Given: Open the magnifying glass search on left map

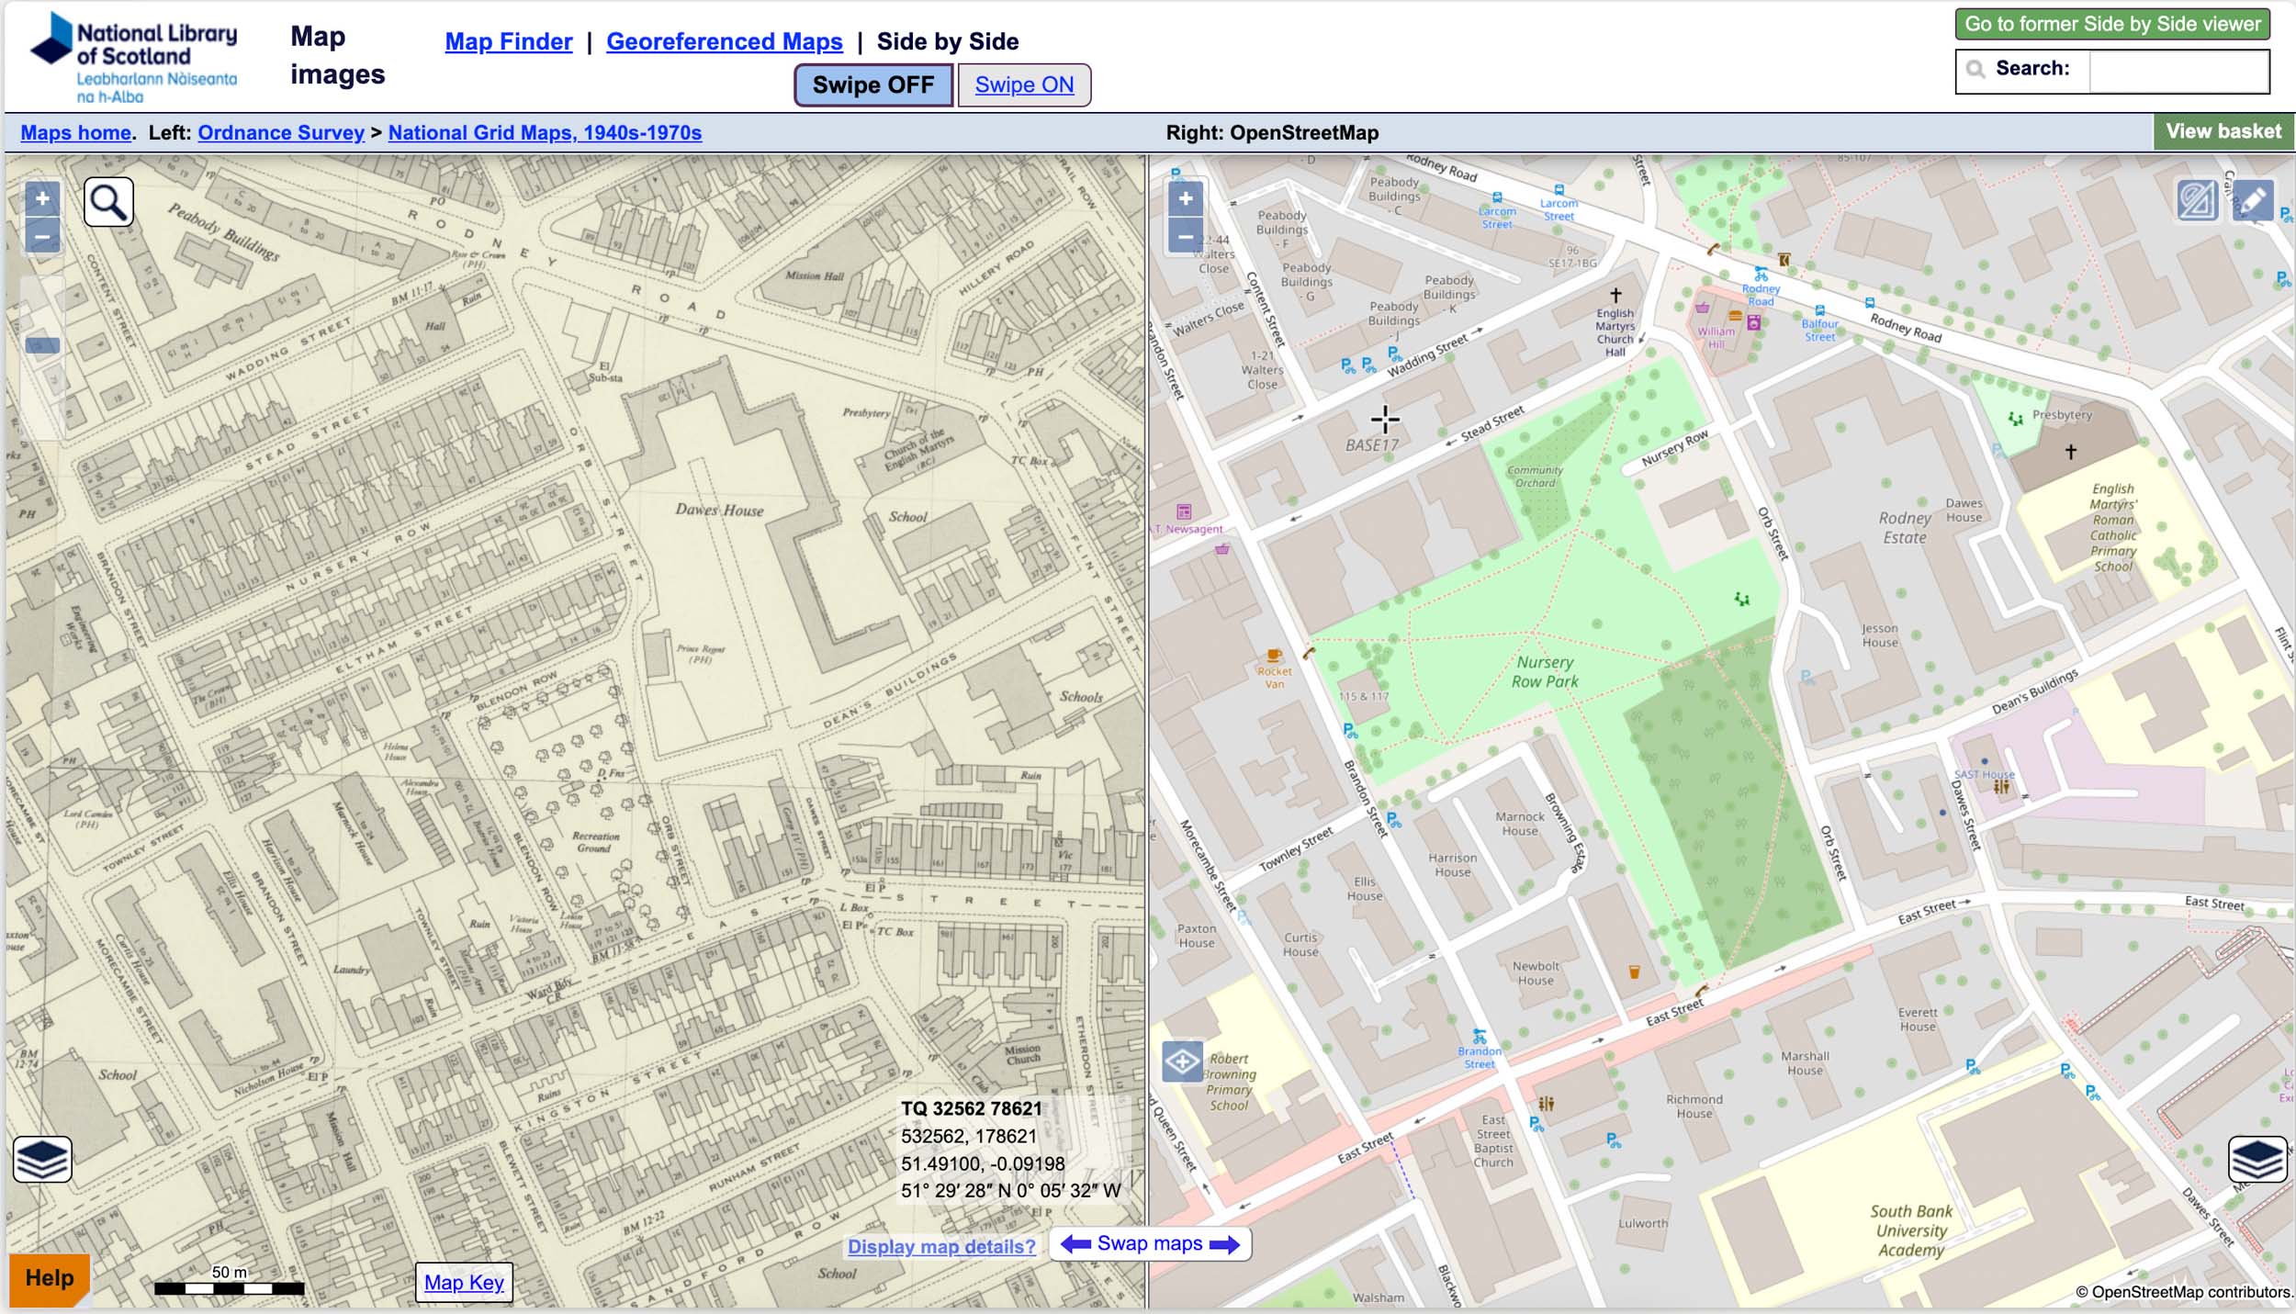Looking at the screenshot, I should click(x=108, y=202).
